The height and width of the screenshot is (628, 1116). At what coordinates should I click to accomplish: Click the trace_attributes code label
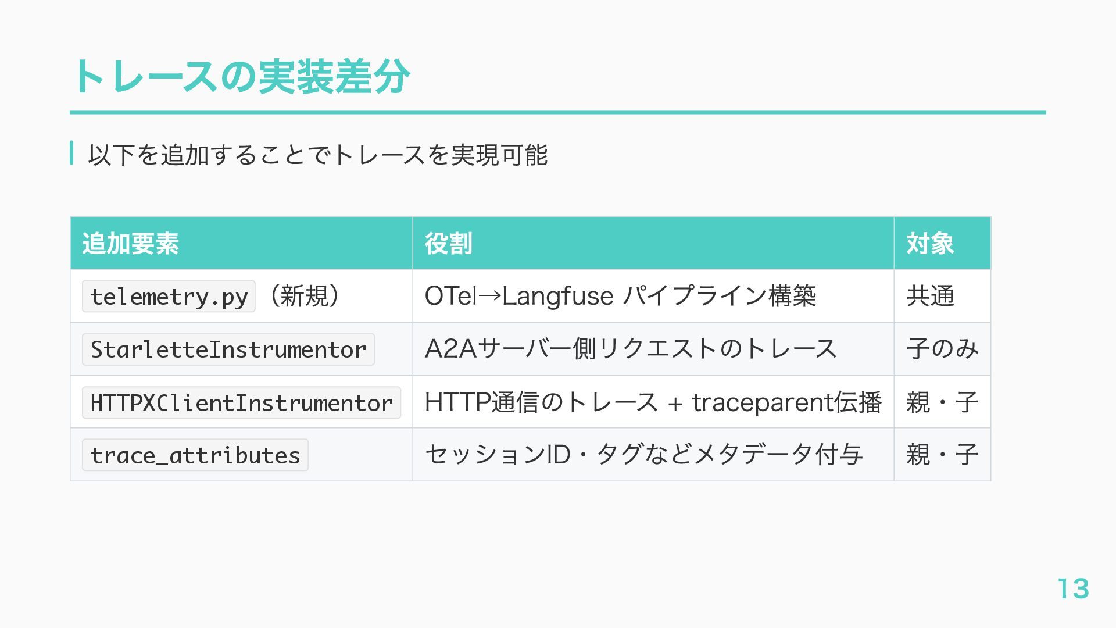[x=195, y=455]
